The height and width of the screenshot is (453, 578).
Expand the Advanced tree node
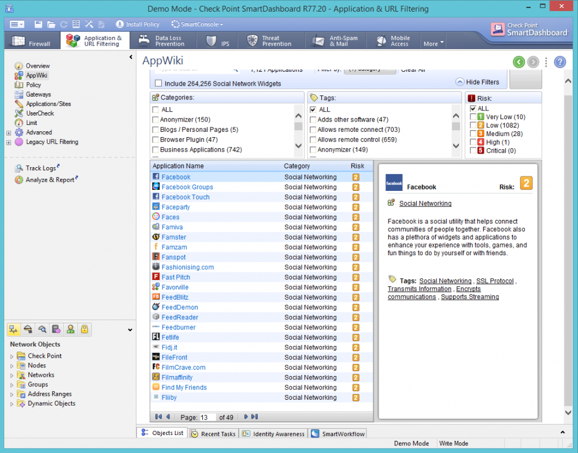(9, 133)
